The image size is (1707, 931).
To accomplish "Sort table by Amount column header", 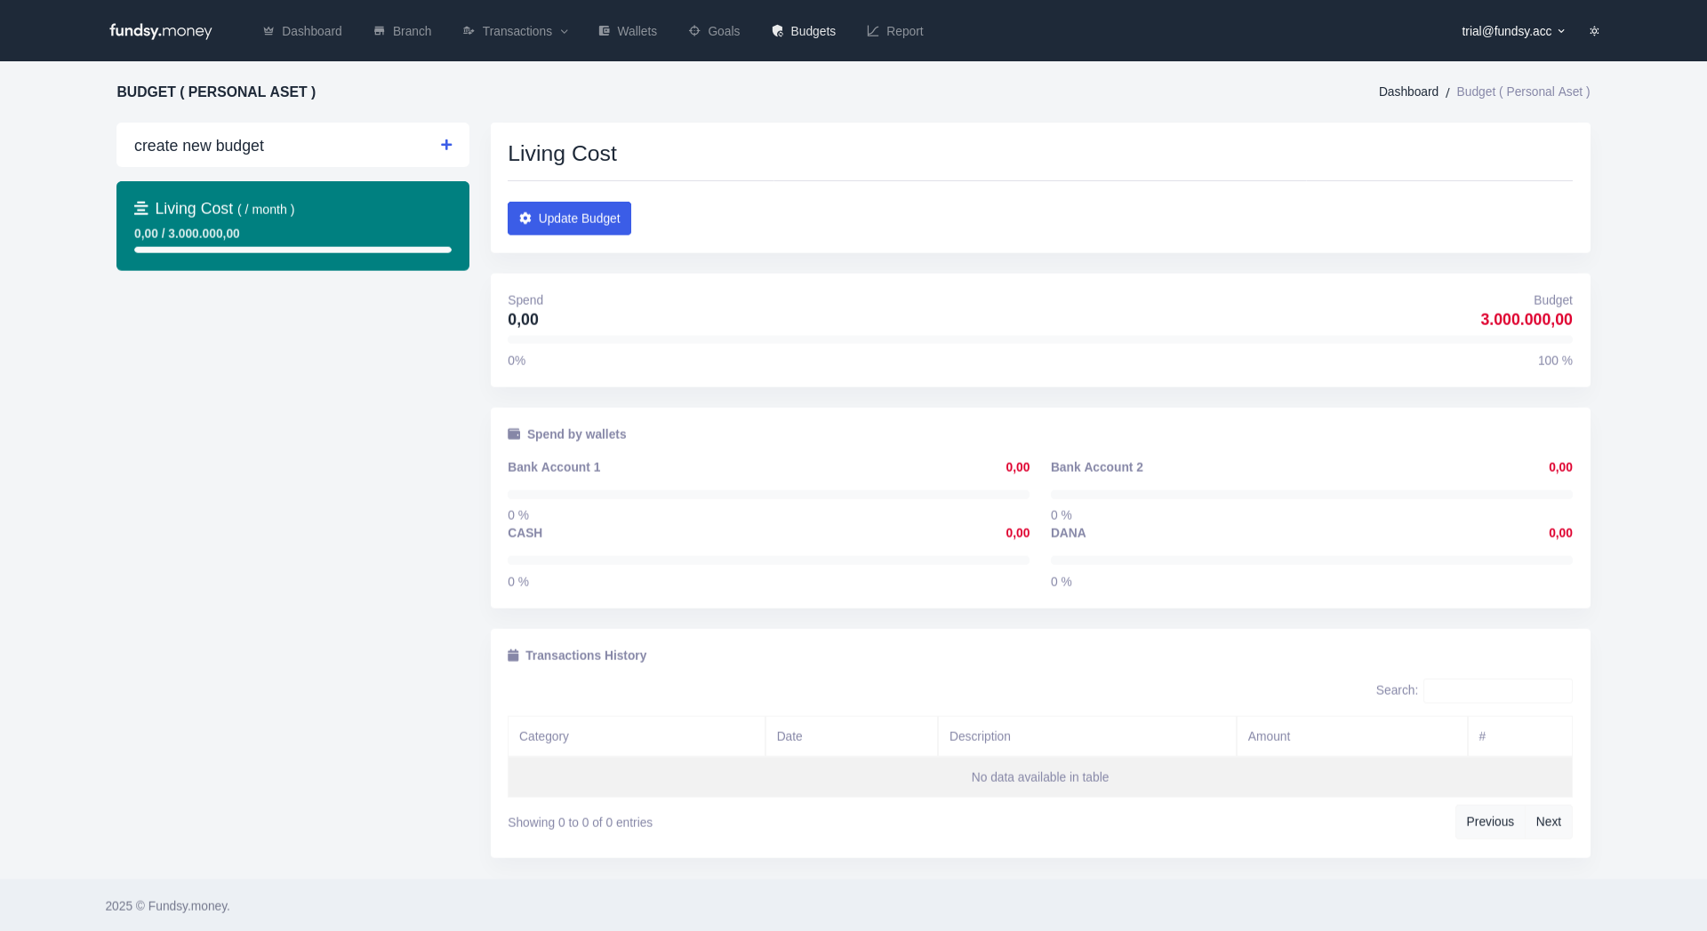I will (1351, 736).
